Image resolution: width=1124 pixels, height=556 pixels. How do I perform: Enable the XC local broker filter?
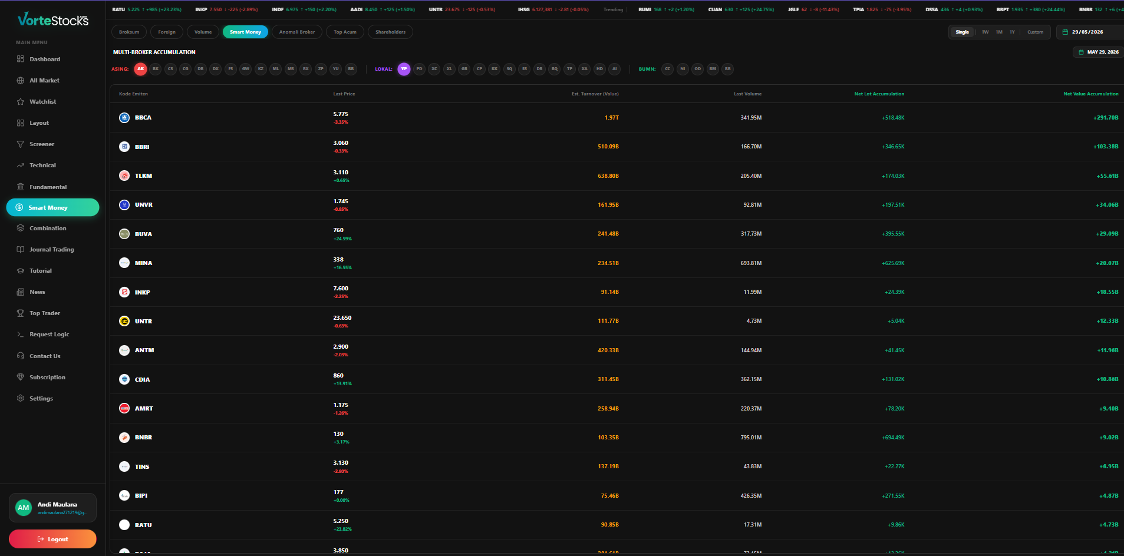434,69
